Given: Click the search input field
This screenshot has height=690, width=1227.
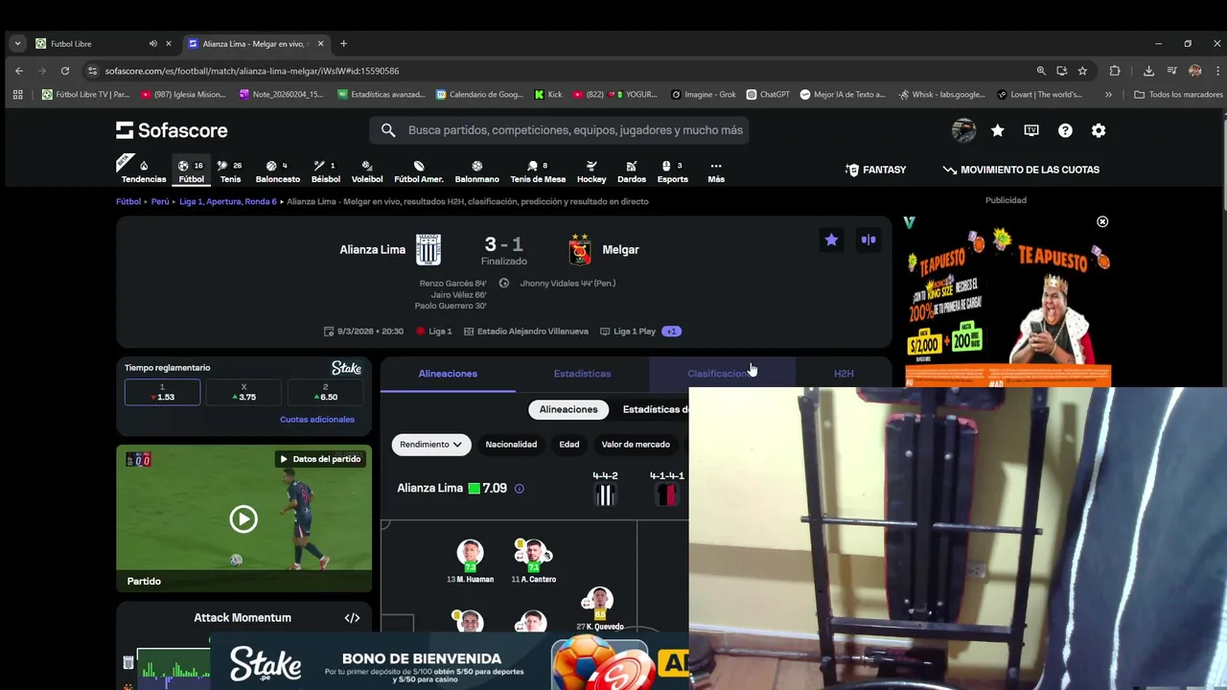Looking at the screenshot, I should (x=559, y=130).
